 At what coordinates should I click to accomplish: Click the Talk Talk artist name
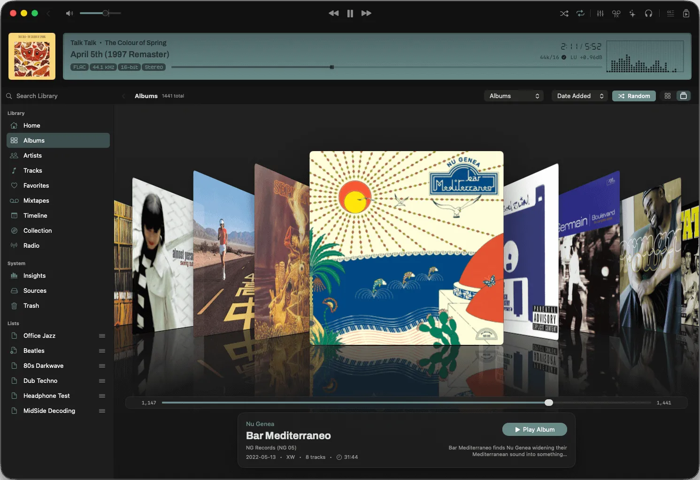click(x=83, y=43)
